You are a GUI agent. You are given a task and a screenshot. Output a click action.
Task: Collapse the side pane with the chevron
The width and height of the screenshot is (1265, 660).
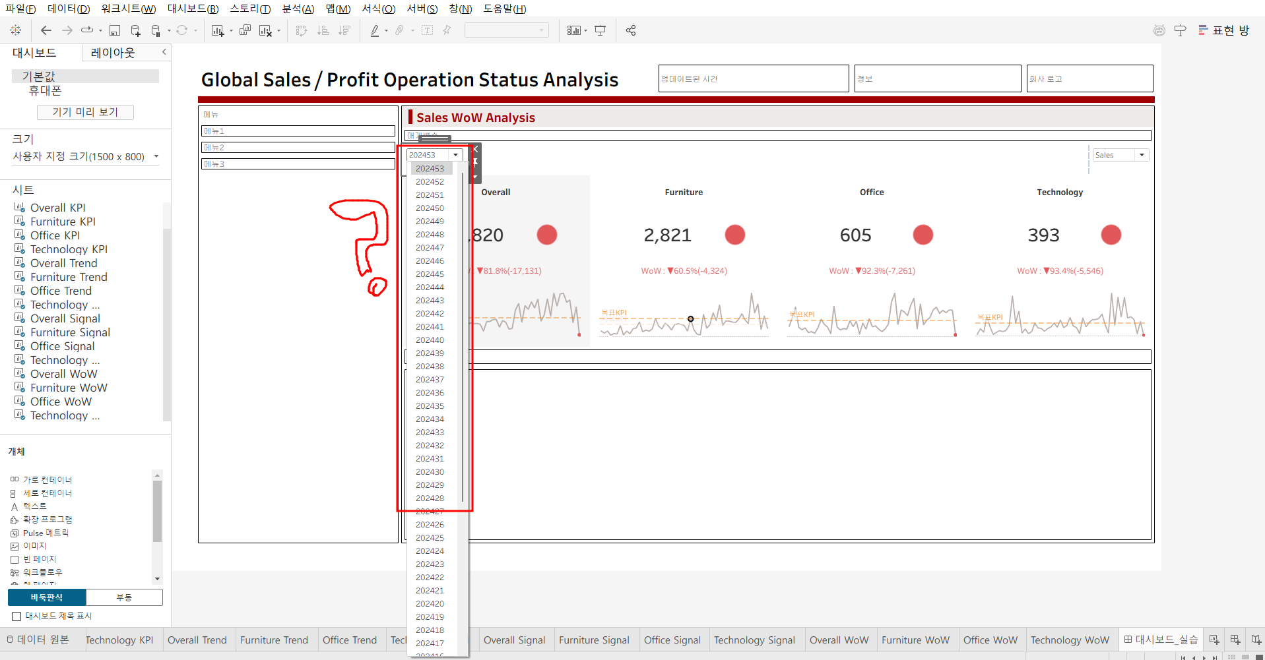[164, 52]
